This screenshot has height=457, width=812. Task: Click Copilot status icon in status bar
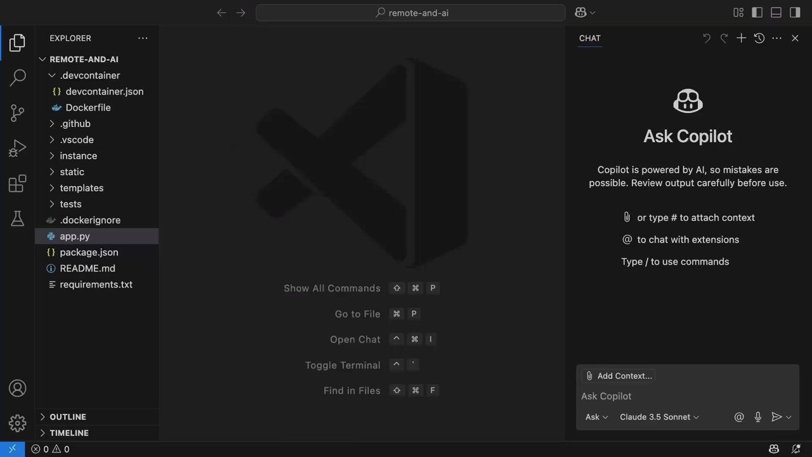tap(774, 449)
